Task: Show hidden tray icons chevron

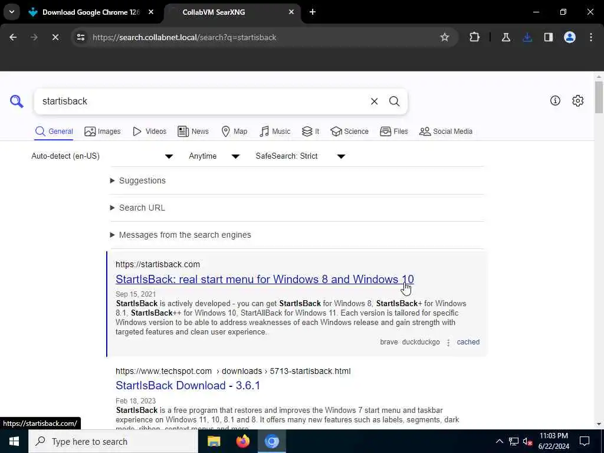Action: pos(499,441)
